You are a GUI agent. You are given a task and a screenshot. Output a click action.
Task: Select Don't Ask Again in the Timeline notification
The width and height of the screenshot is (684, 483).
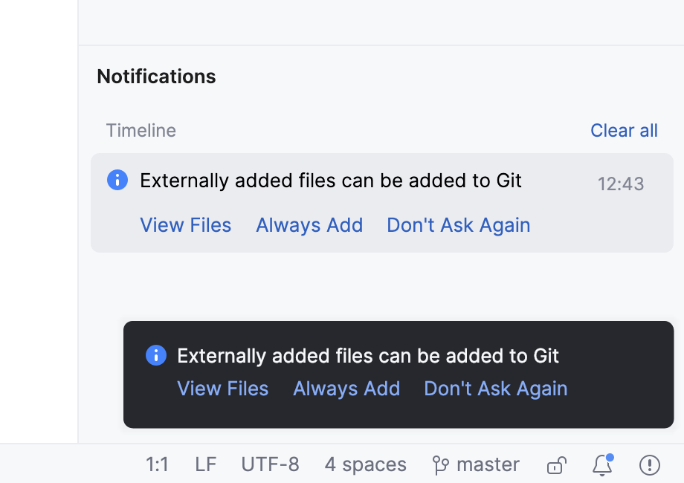click(x=458, y=225)
